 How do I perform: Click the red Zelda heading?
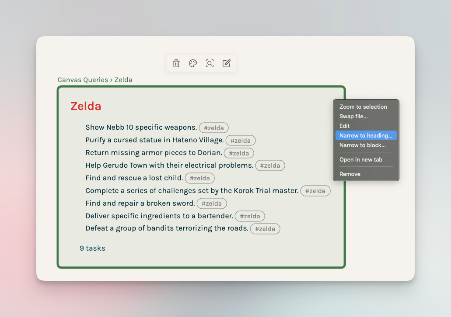coord(86,106)
